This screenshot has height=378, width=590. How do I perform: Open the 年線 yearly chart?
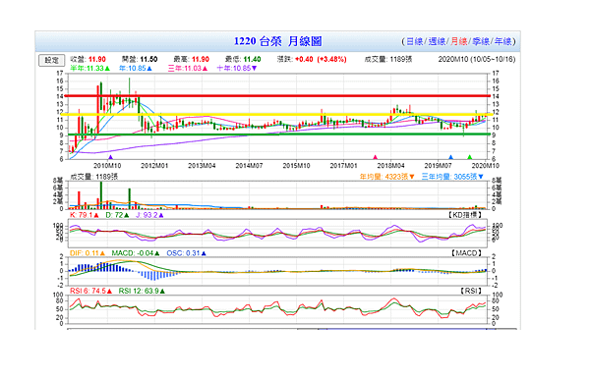pos(503,41)
